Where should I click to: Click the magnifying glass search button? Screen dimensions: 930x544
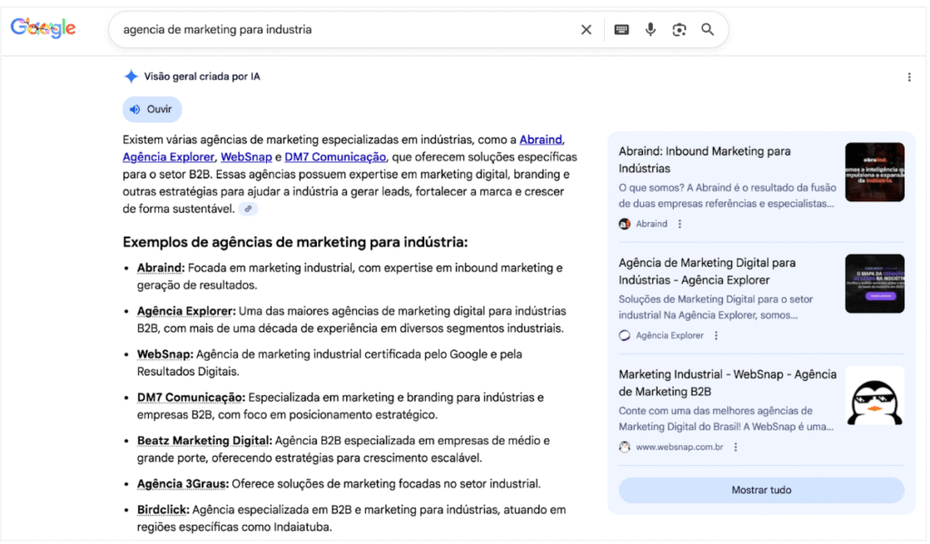coord(707,30)
